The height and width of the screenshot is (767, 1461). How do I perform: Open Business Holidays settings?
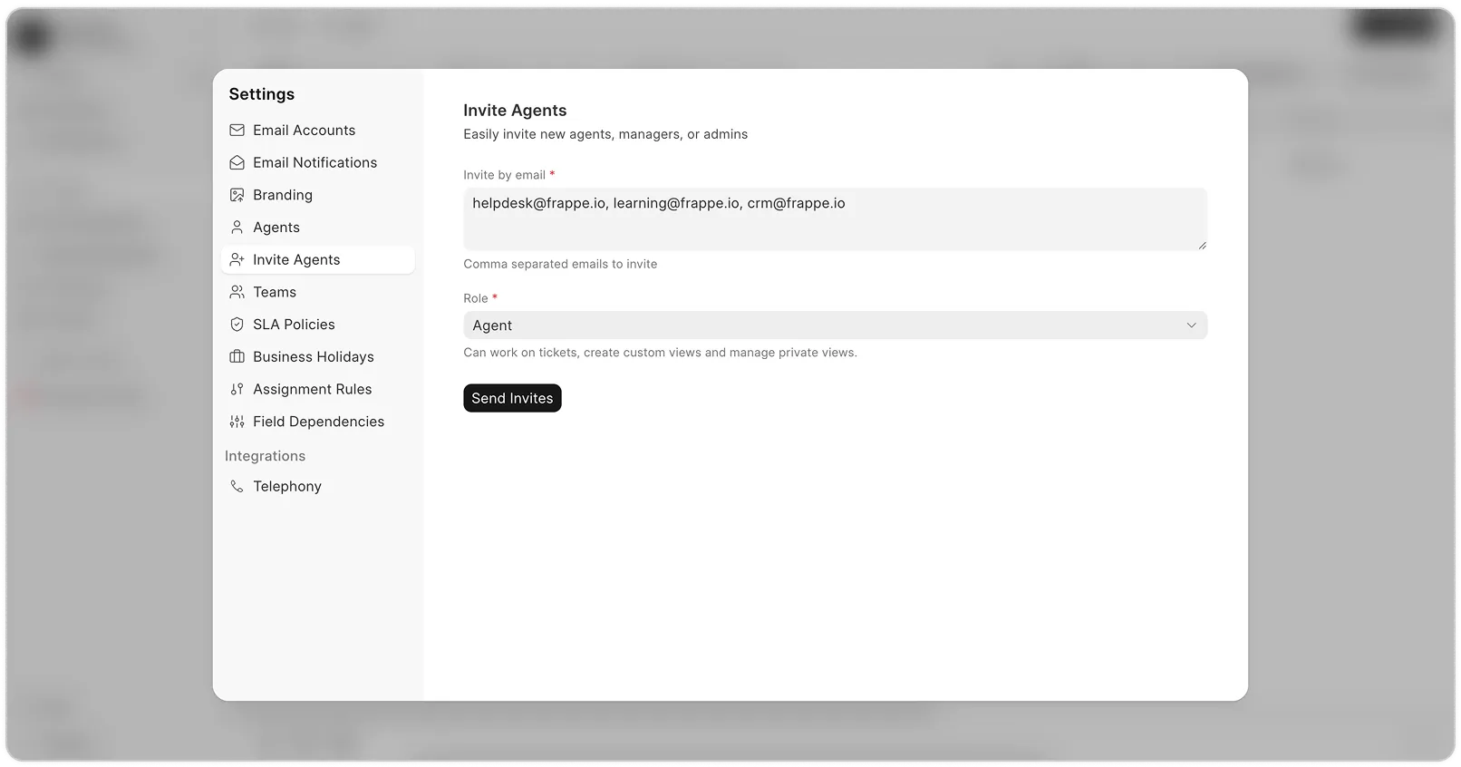tap(313, 357)
